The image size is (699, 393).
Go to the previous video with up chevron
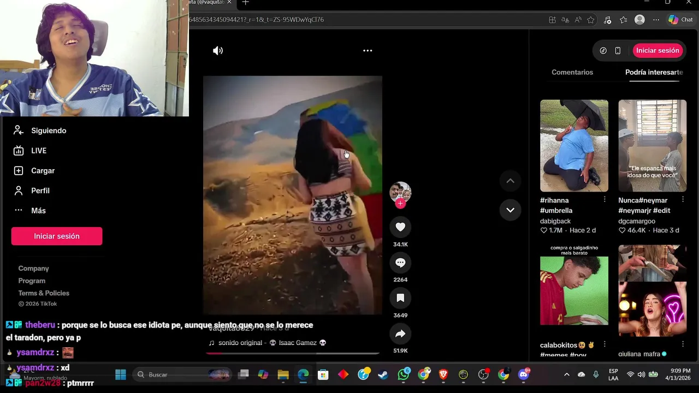pyautogui.click(x=510, y=181)
